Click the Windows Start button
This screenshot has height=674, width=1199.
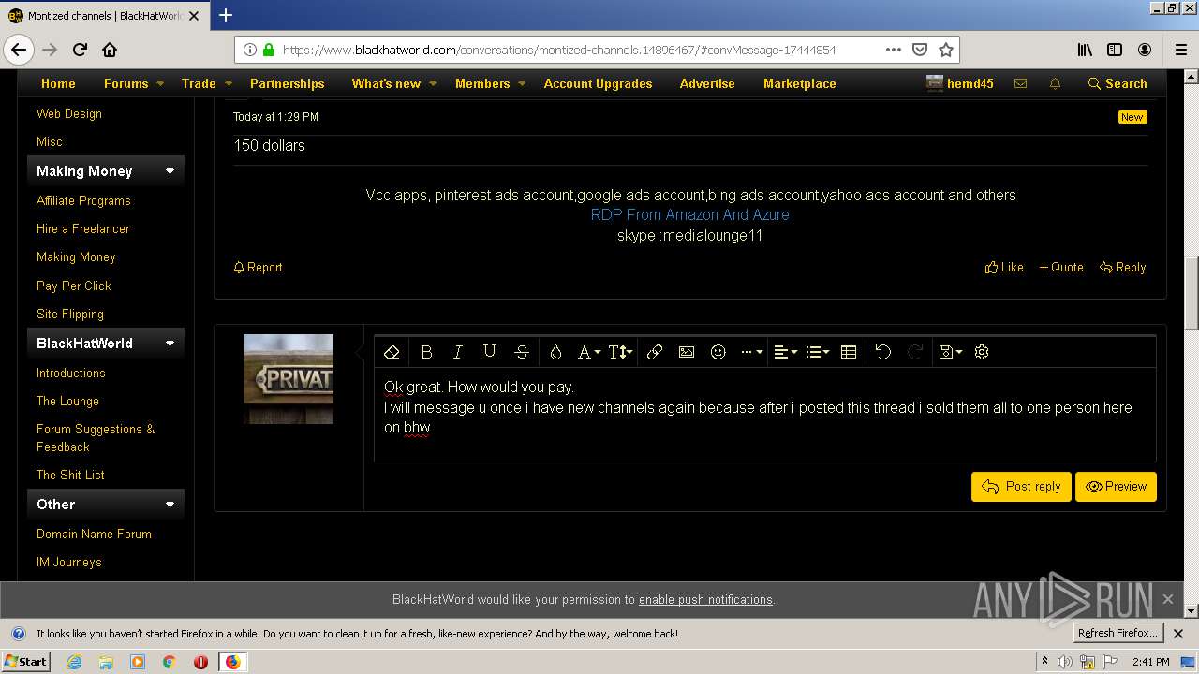26,661
